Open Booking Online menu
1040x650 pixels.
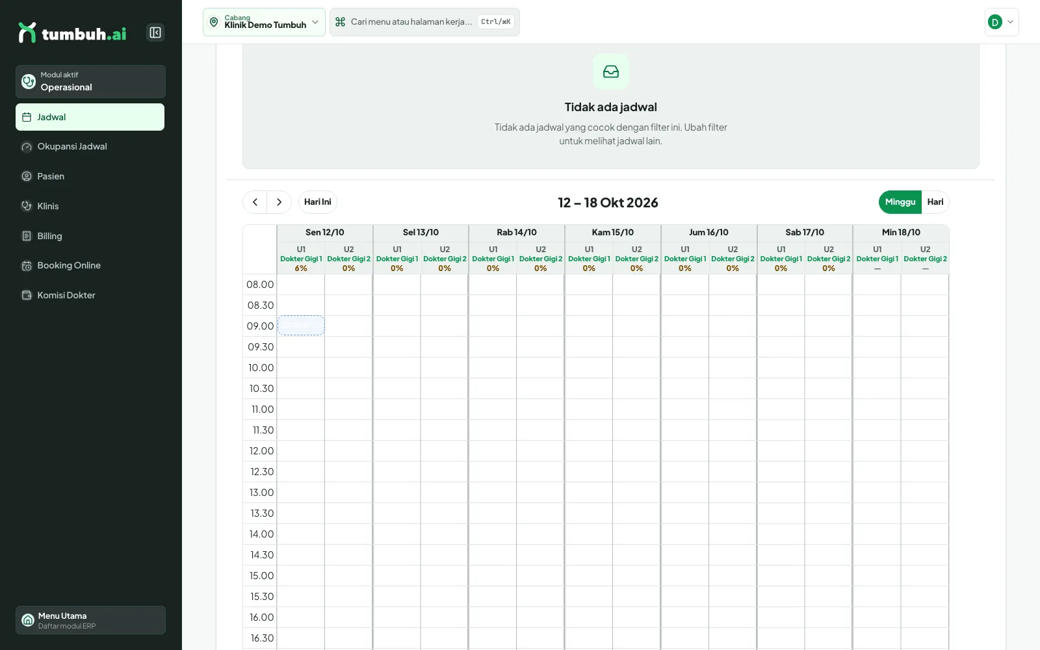pyautogui.click(x=90, y=265)
